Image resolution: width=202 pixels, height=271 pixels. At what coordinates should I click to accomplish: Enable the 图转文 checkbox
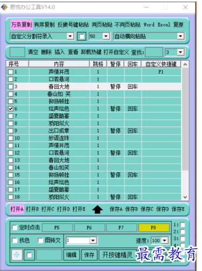(x=40, y=240)
